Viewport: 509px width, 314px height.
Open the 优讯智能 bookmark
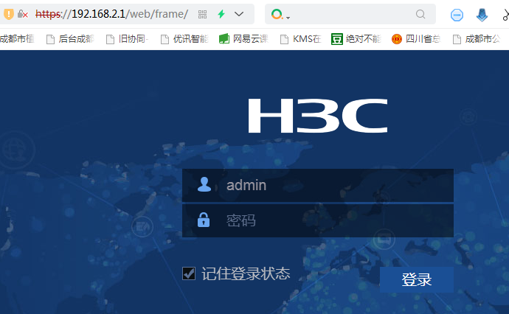tap(184, 39)
